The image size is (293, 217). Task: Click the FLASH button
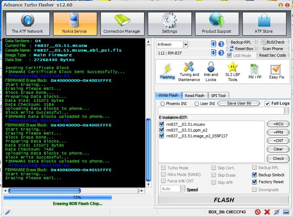tap(224, 200)
